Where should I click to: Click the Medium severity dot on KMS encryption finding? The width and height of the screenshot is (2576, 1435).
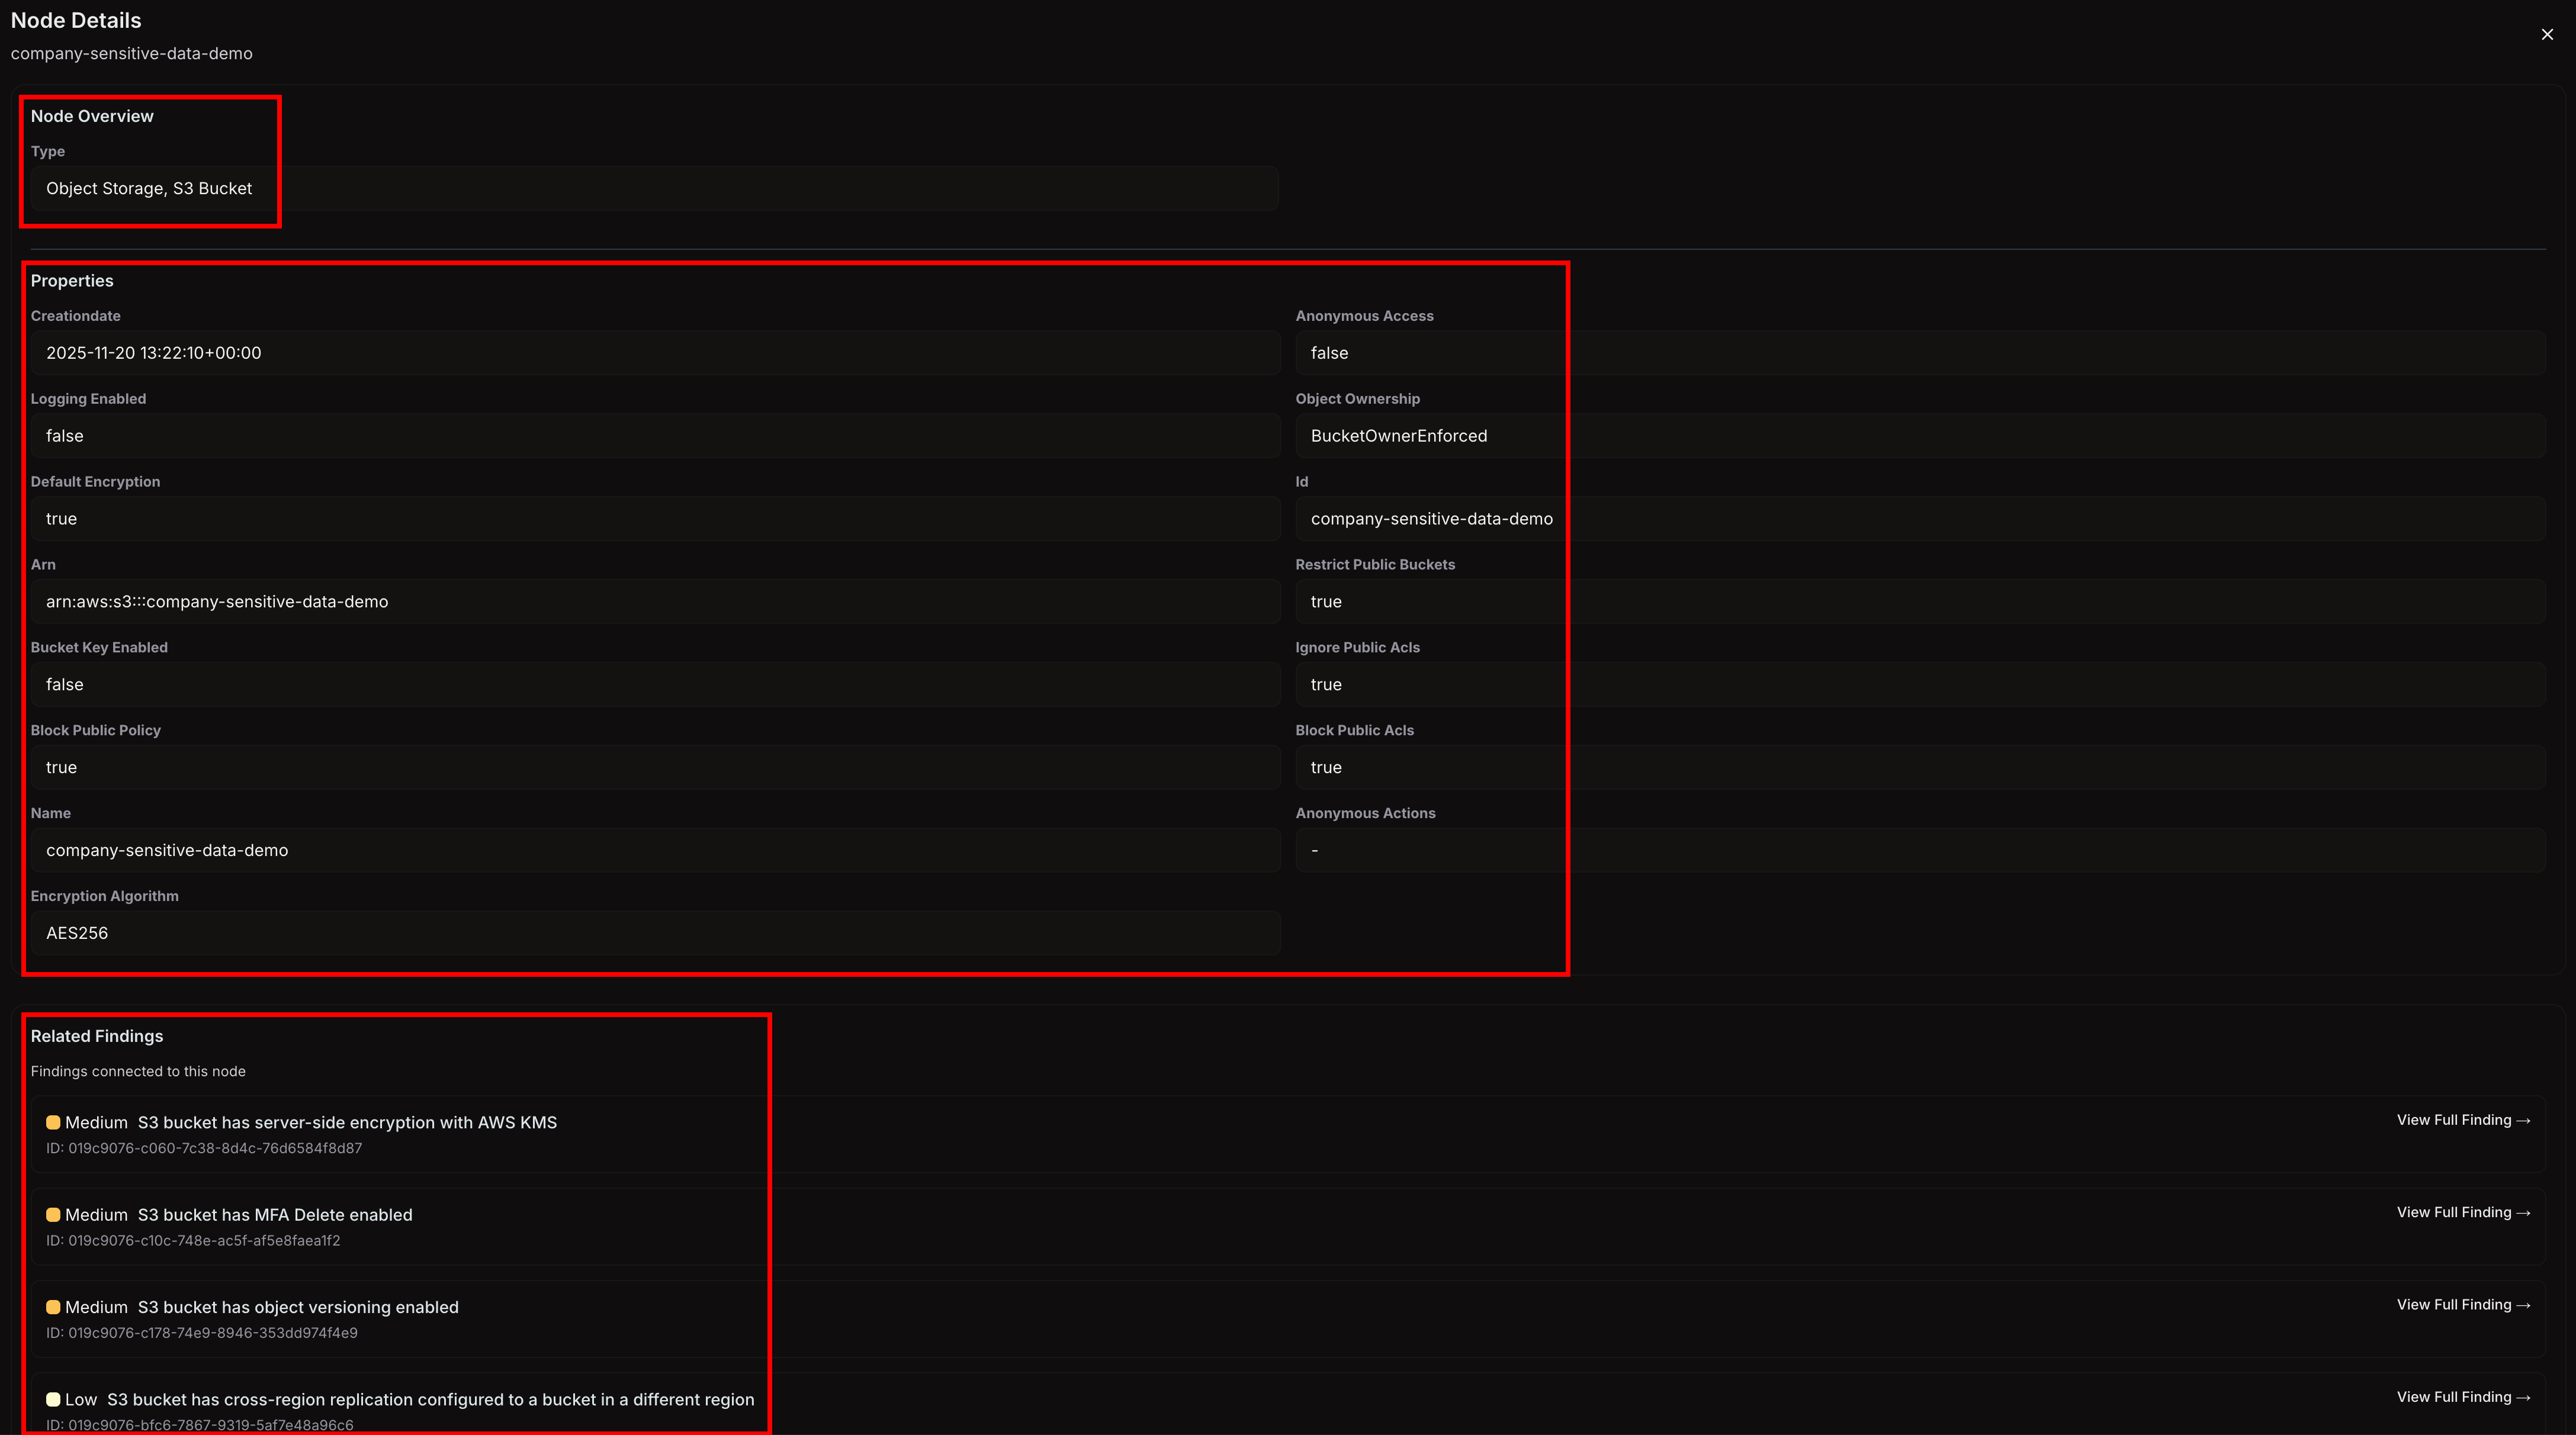(54, 1122)
